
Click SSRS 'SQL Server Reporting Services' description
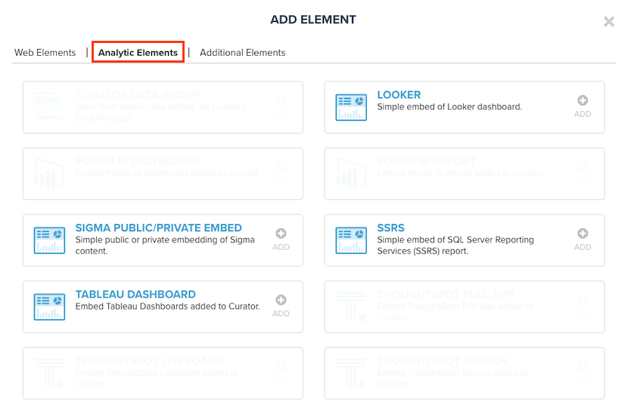click(x=455, y=245)
